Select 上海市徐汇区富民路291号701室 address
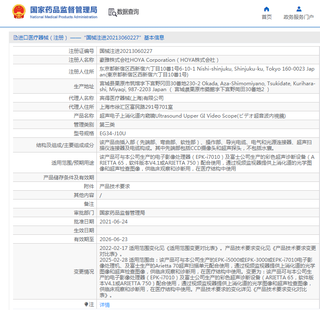 (x=136, y=107)
